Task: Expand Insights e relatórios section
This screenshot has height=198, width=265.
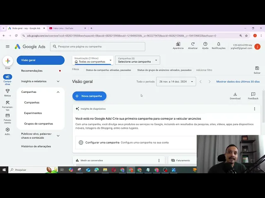Action: click(58, 81)
